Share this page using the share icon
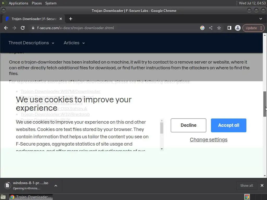This screenshot has width=267, height=200. (x=211, y=28)
